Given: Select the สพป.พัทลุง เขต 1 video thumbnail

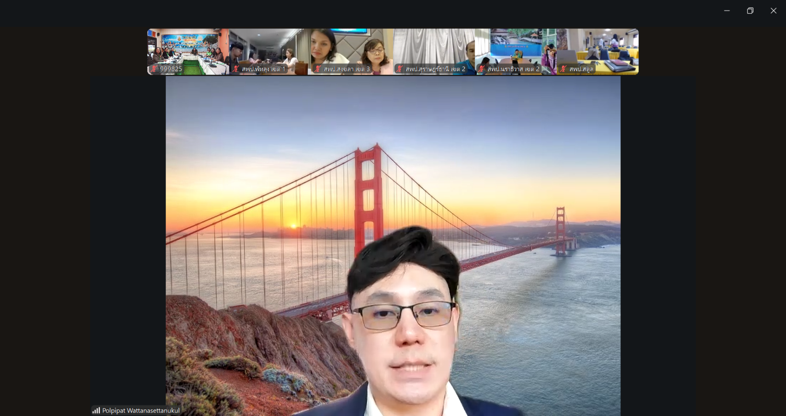Looking at the screenshot, I should point(270,48).
